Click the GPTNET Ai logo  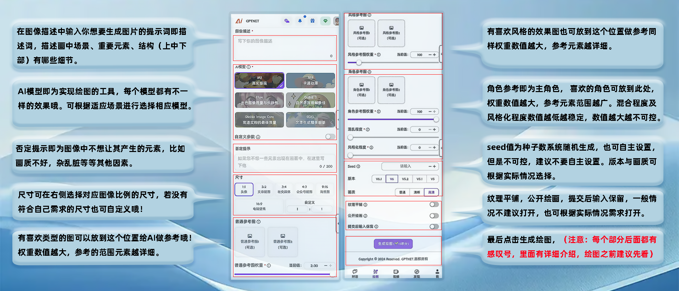click(x=239, y=21)
